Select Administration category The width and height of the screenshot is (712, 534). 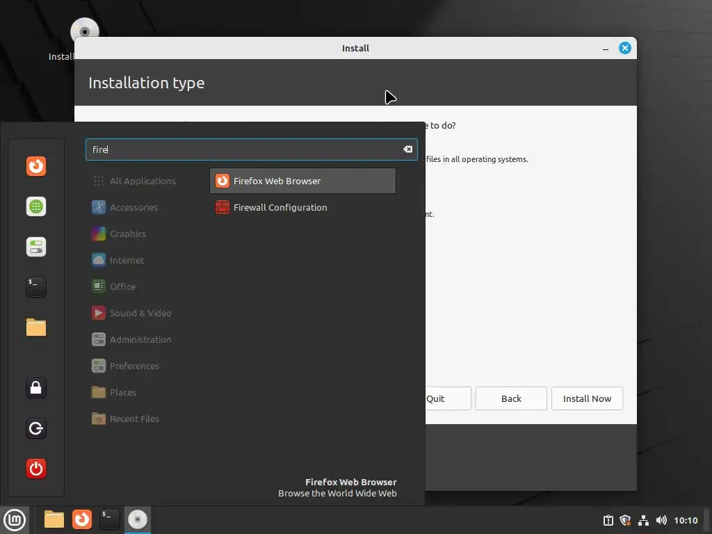click(x=131, y=339)
